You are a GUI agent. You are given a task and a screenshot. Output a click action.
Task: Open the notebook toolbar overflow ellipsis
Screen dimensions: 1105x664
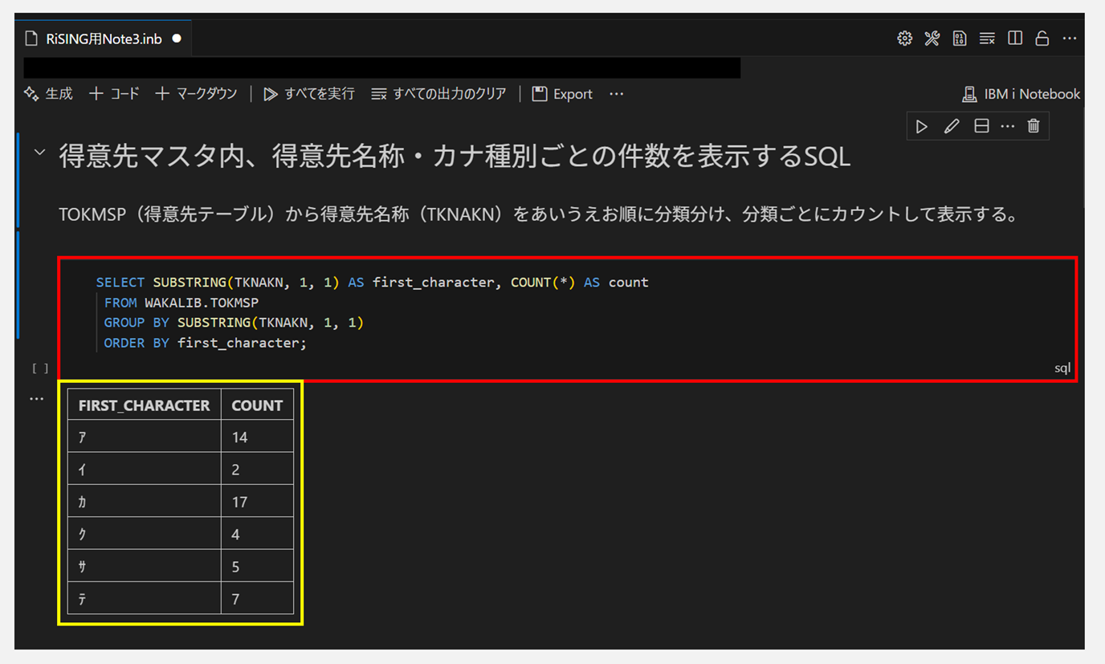click(616, 94)
